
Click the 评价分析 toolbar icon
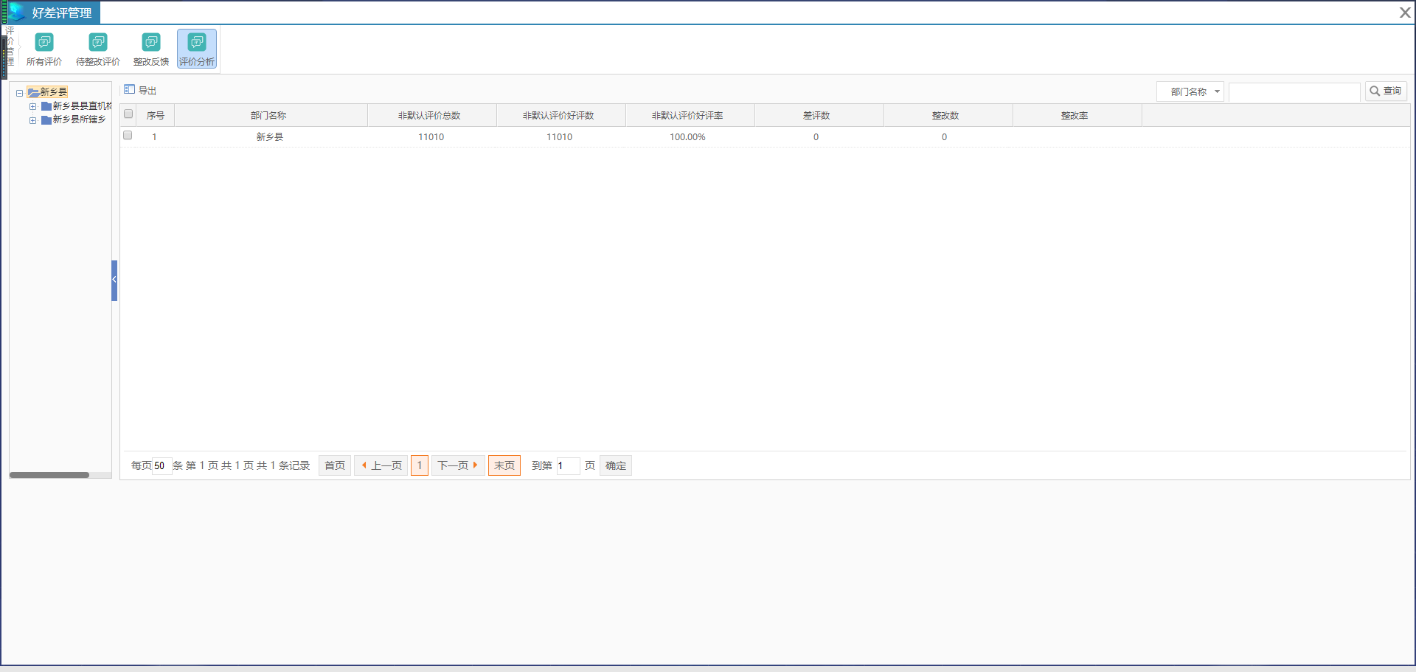(x=197, y=43)
